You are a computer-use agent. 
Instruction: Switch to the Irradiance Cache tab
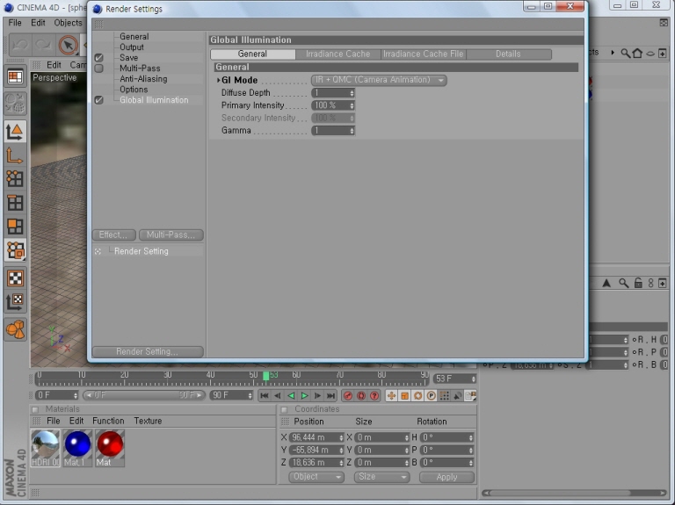pos(337,54)
